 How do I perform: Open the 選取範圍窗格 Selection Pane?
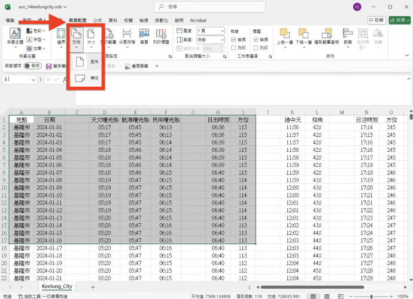(327, 36)
